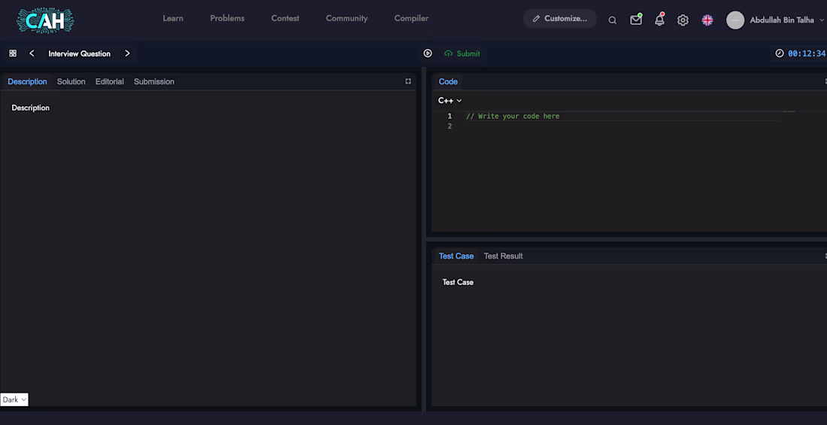Open the problem list grid icon

(x=14, y=53)
